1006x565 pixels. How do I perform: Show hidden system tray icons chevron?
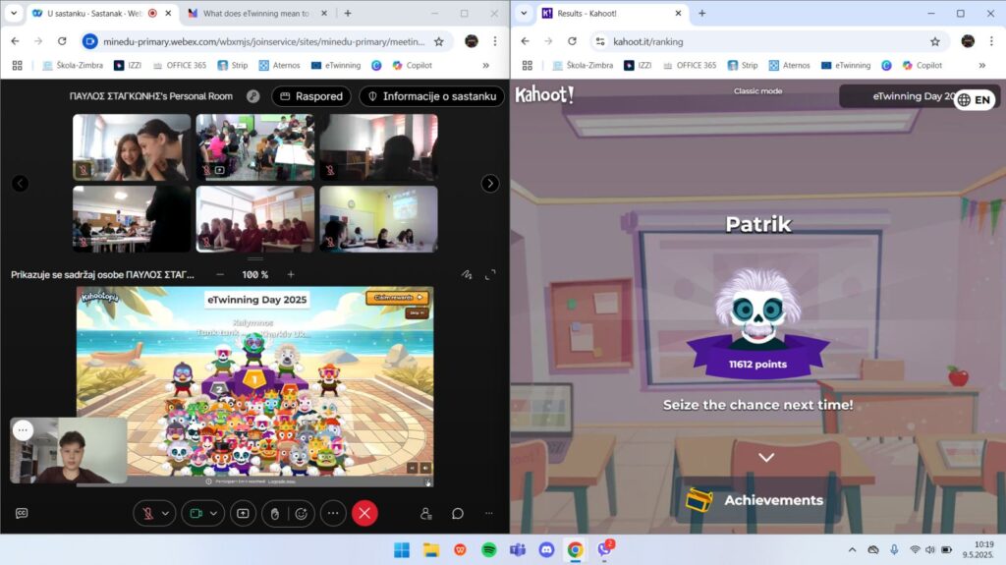(852, 549)
